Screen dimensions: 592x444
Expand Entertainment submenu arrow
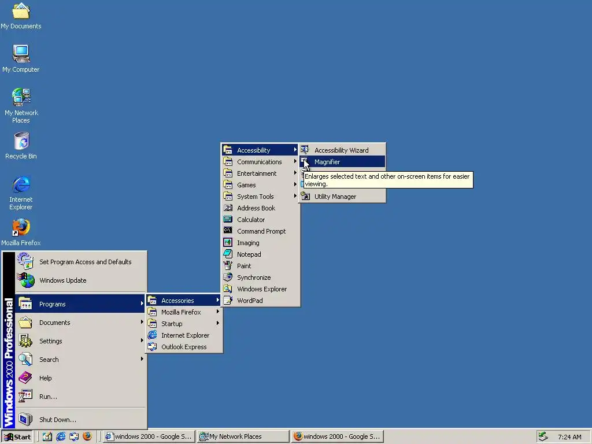[x=295, y=173]
